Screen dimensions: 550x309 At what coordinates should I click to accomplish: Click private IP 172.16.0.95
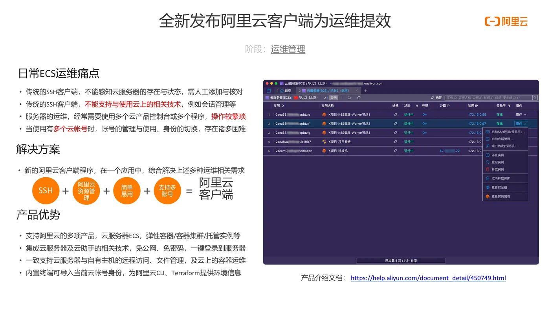477,115
